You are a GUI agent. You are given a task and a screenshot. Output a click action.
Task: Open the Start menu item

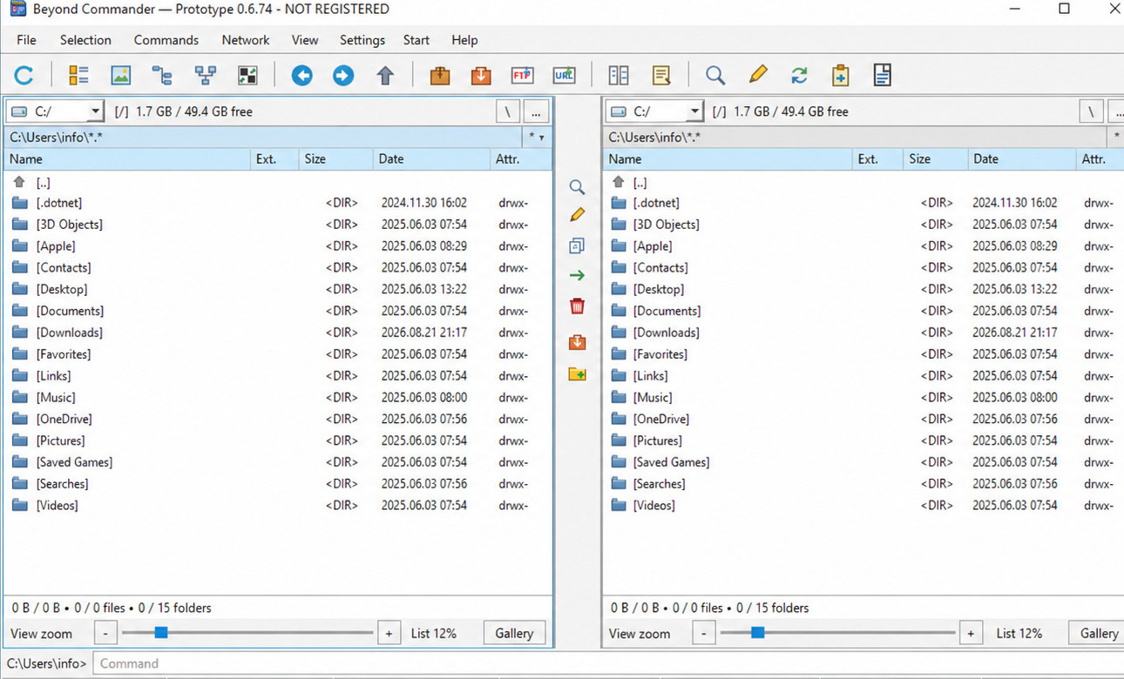pyautogui.click(x=416, y=40)
